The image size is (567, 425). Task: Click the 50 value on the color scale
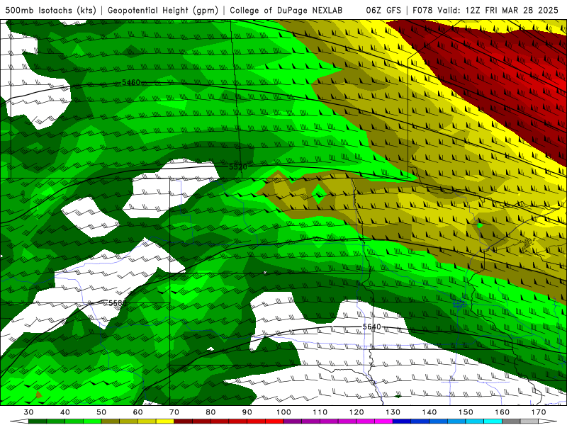pos(101,412)
